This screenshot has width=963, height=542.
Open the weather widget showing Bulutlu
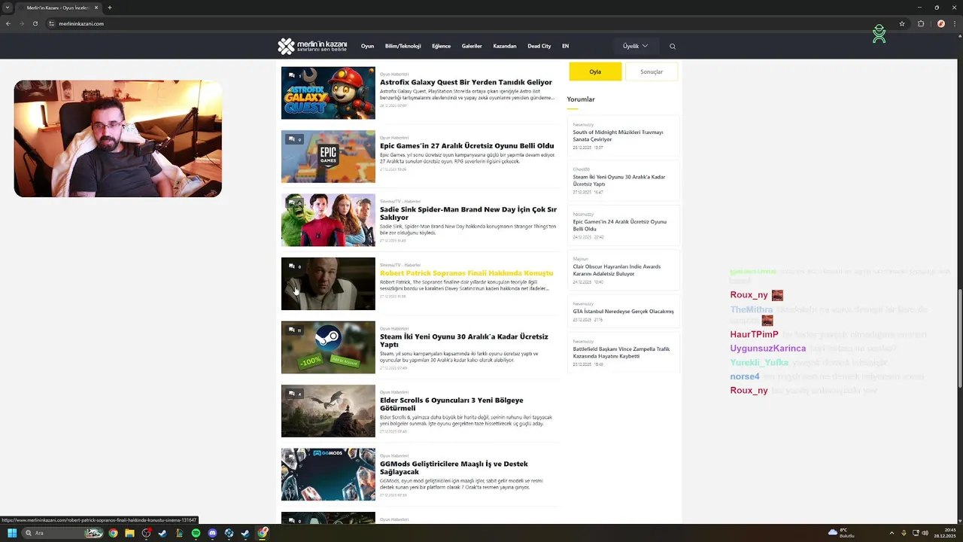(842, 533)
